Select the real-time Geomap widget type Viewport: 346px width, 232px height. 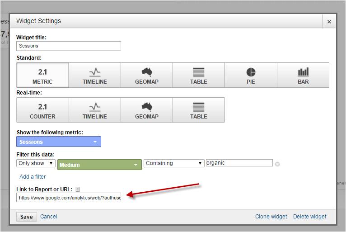point(147,110)
